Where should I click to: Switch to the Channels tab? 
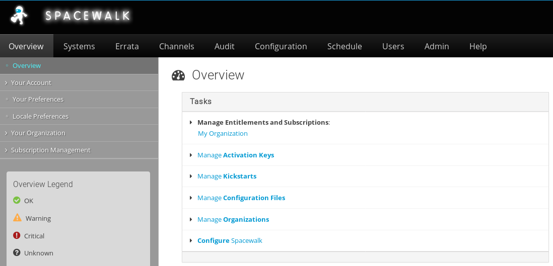tap(176, 46)
